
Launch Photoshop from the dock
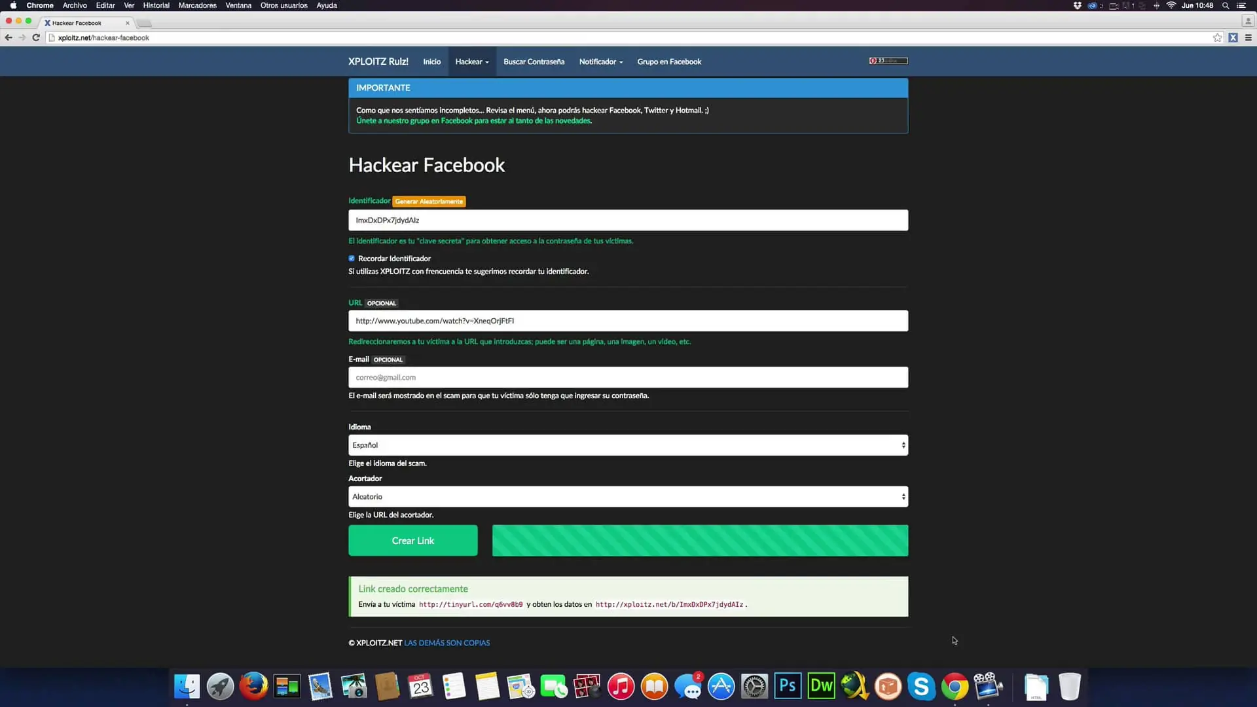point(788,686)
